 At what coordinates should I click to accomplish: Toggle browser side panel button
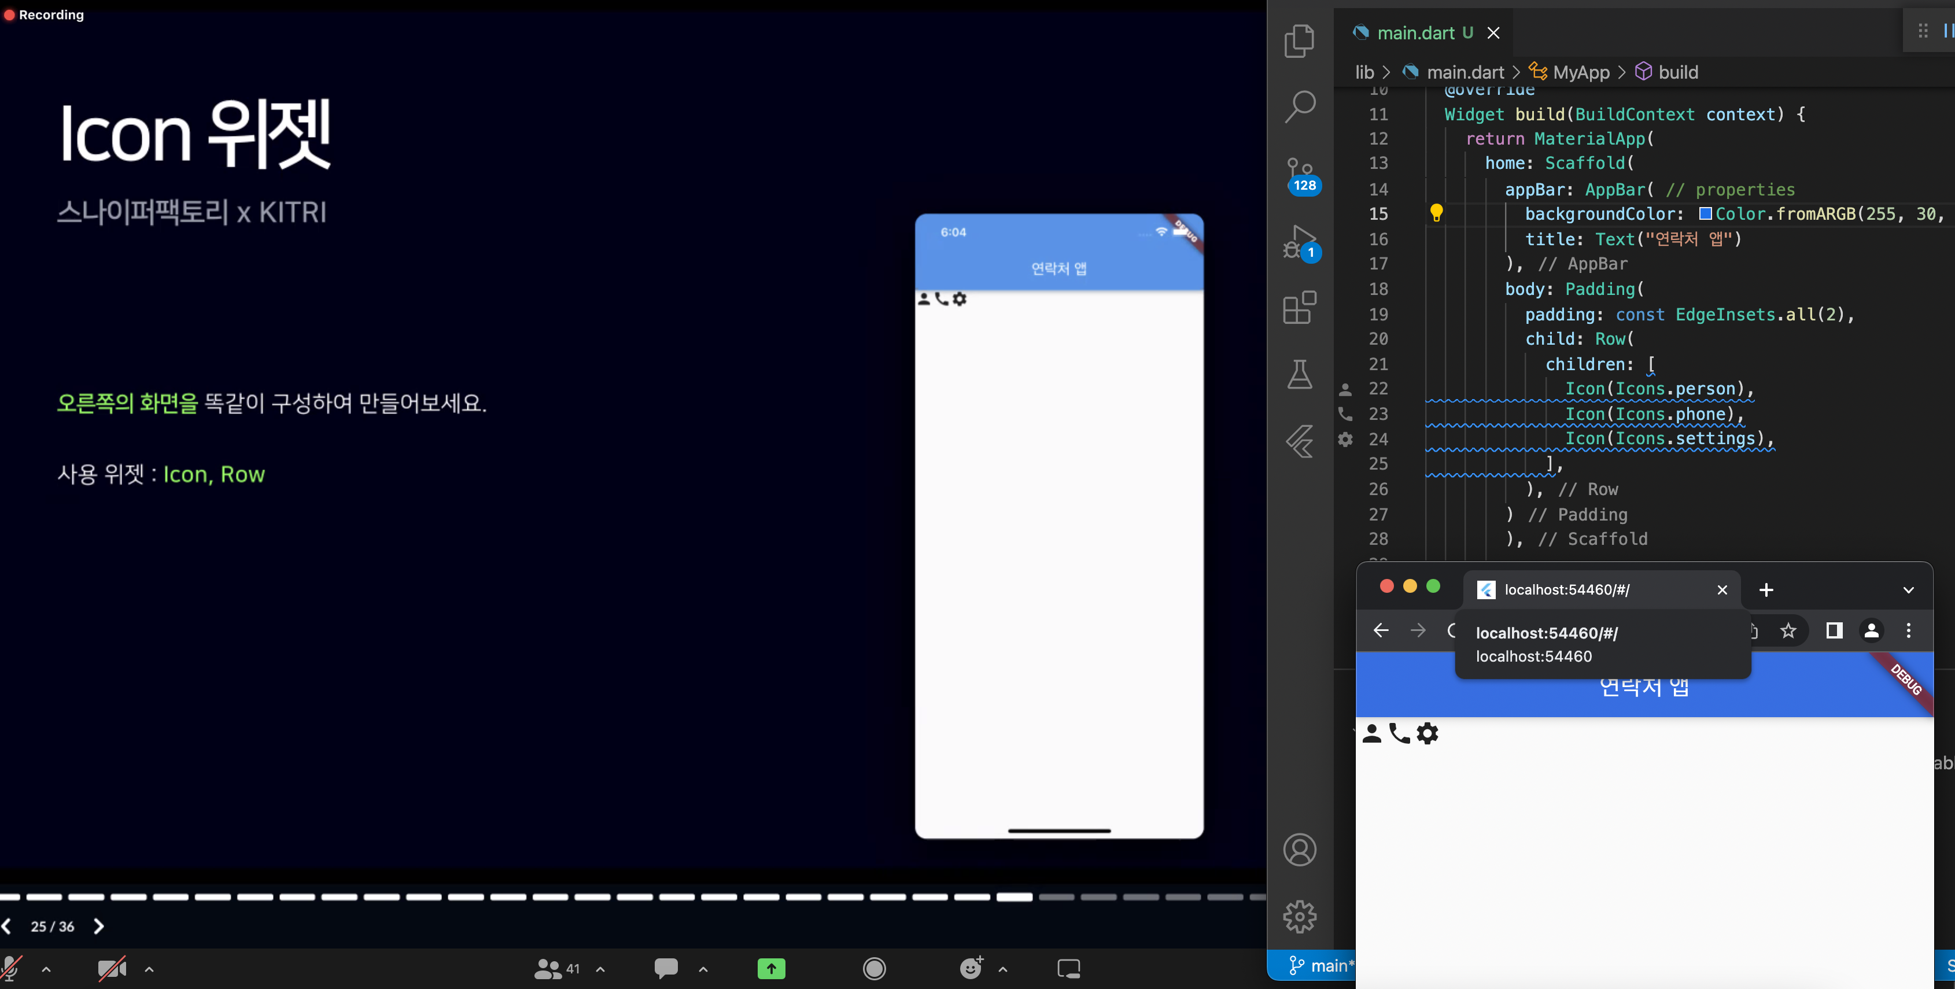coord(1834,630)
